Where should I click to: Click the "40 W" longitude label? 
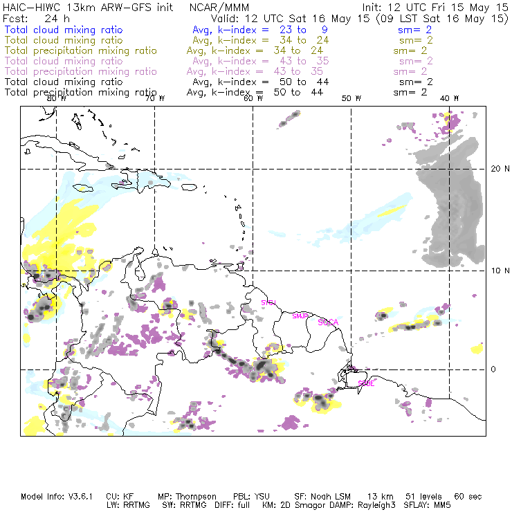(449, 98)
